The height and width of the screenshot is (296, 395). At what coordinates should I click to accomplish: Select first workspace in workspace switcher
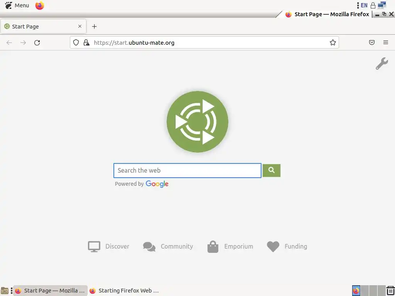point(356,291)
